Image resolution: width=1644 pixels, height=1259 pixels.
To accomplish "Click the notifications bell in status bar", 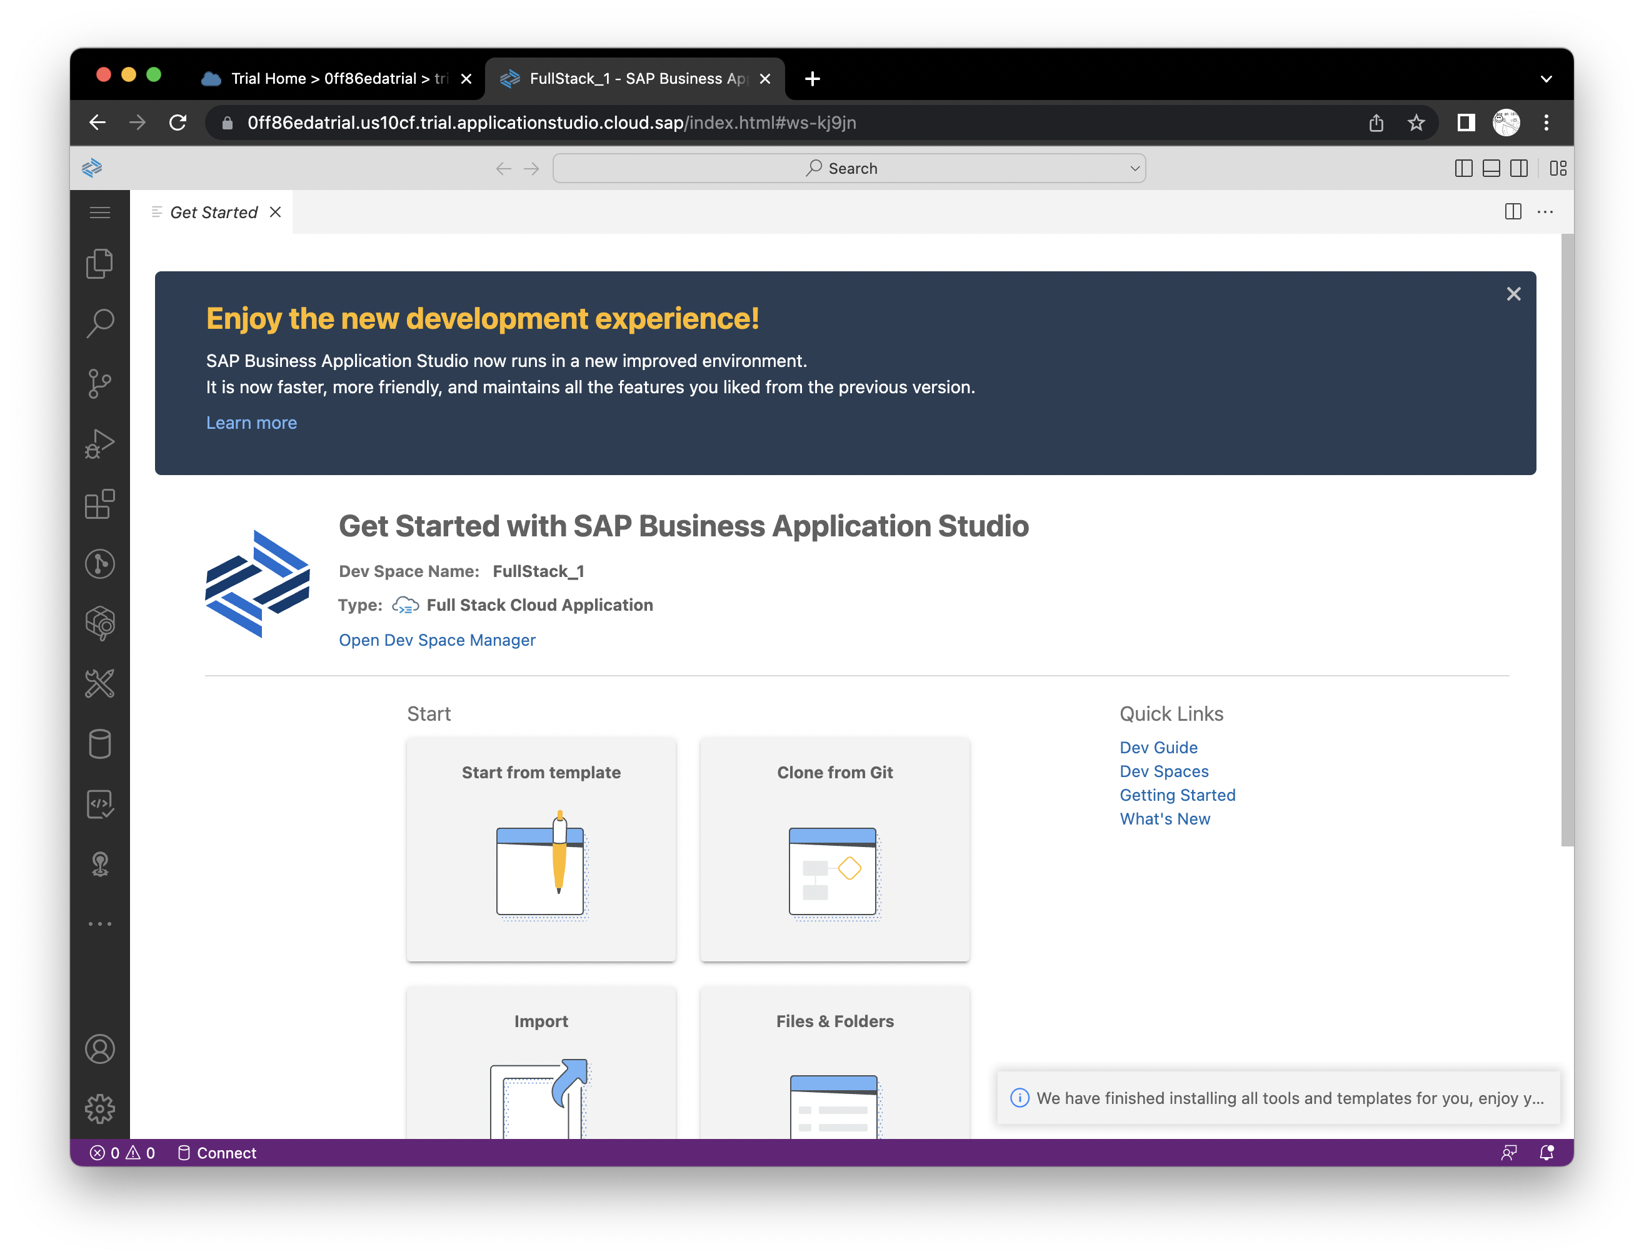I will tap(1546, 1153).
